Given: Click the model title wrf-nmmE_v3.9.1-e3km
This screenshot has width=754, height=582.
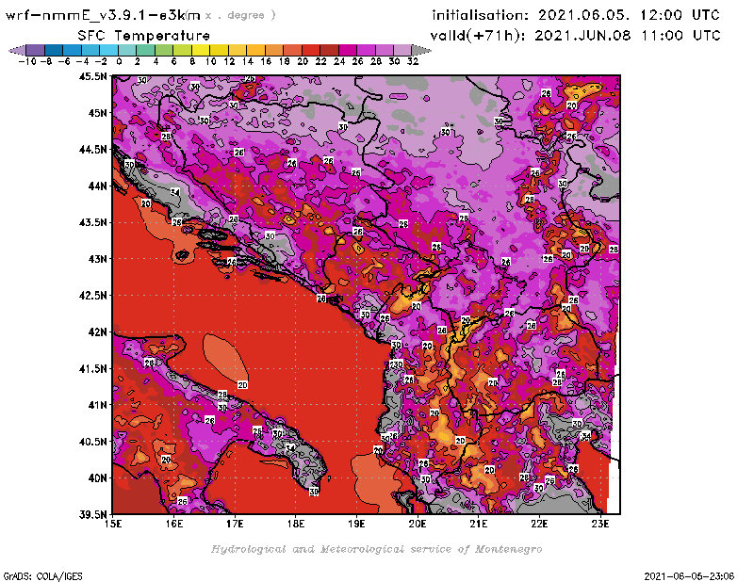Looking at the screenshot, I should pyautogui.click(x=103, y=15).
